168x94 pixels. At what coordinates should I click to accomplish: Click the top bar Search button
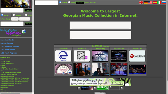pos(80,3)
